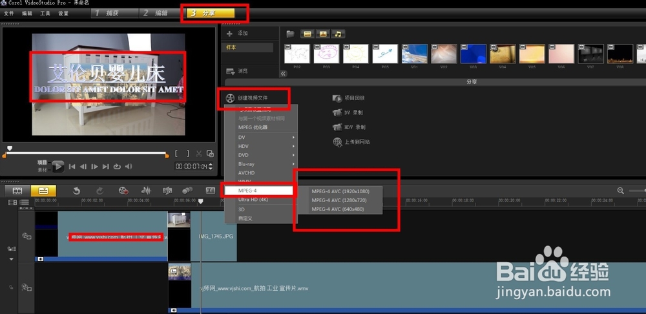Image resolution: width=646 pixels, height=314 pixels.
Task: Click zoom out magnifier on timeline
Action: [x=620, y=191]
